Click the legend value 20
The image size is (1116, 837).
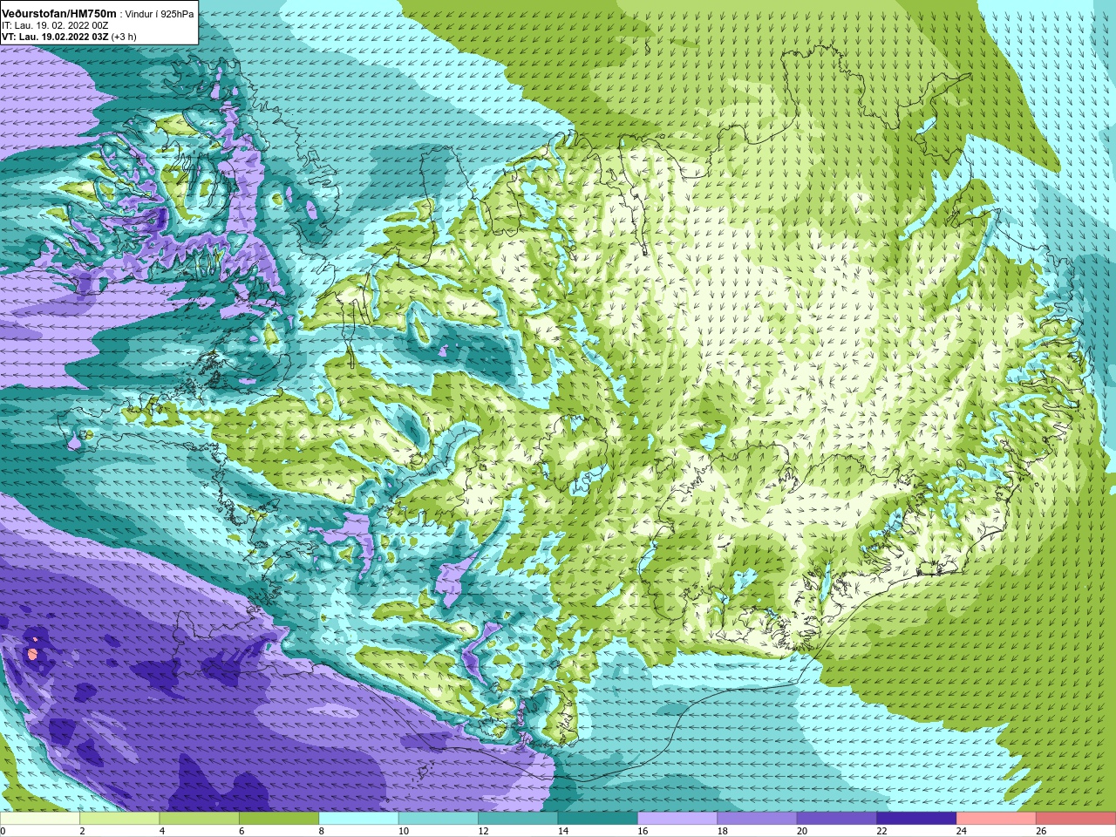tap(802, 831)
